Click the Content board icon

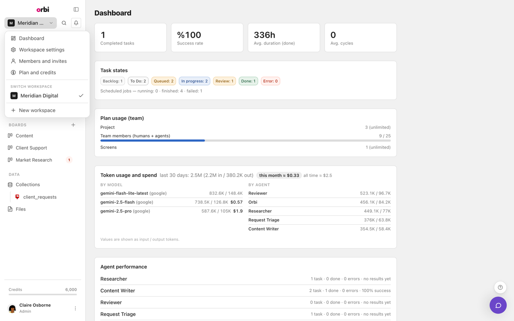tap(10, 136)
